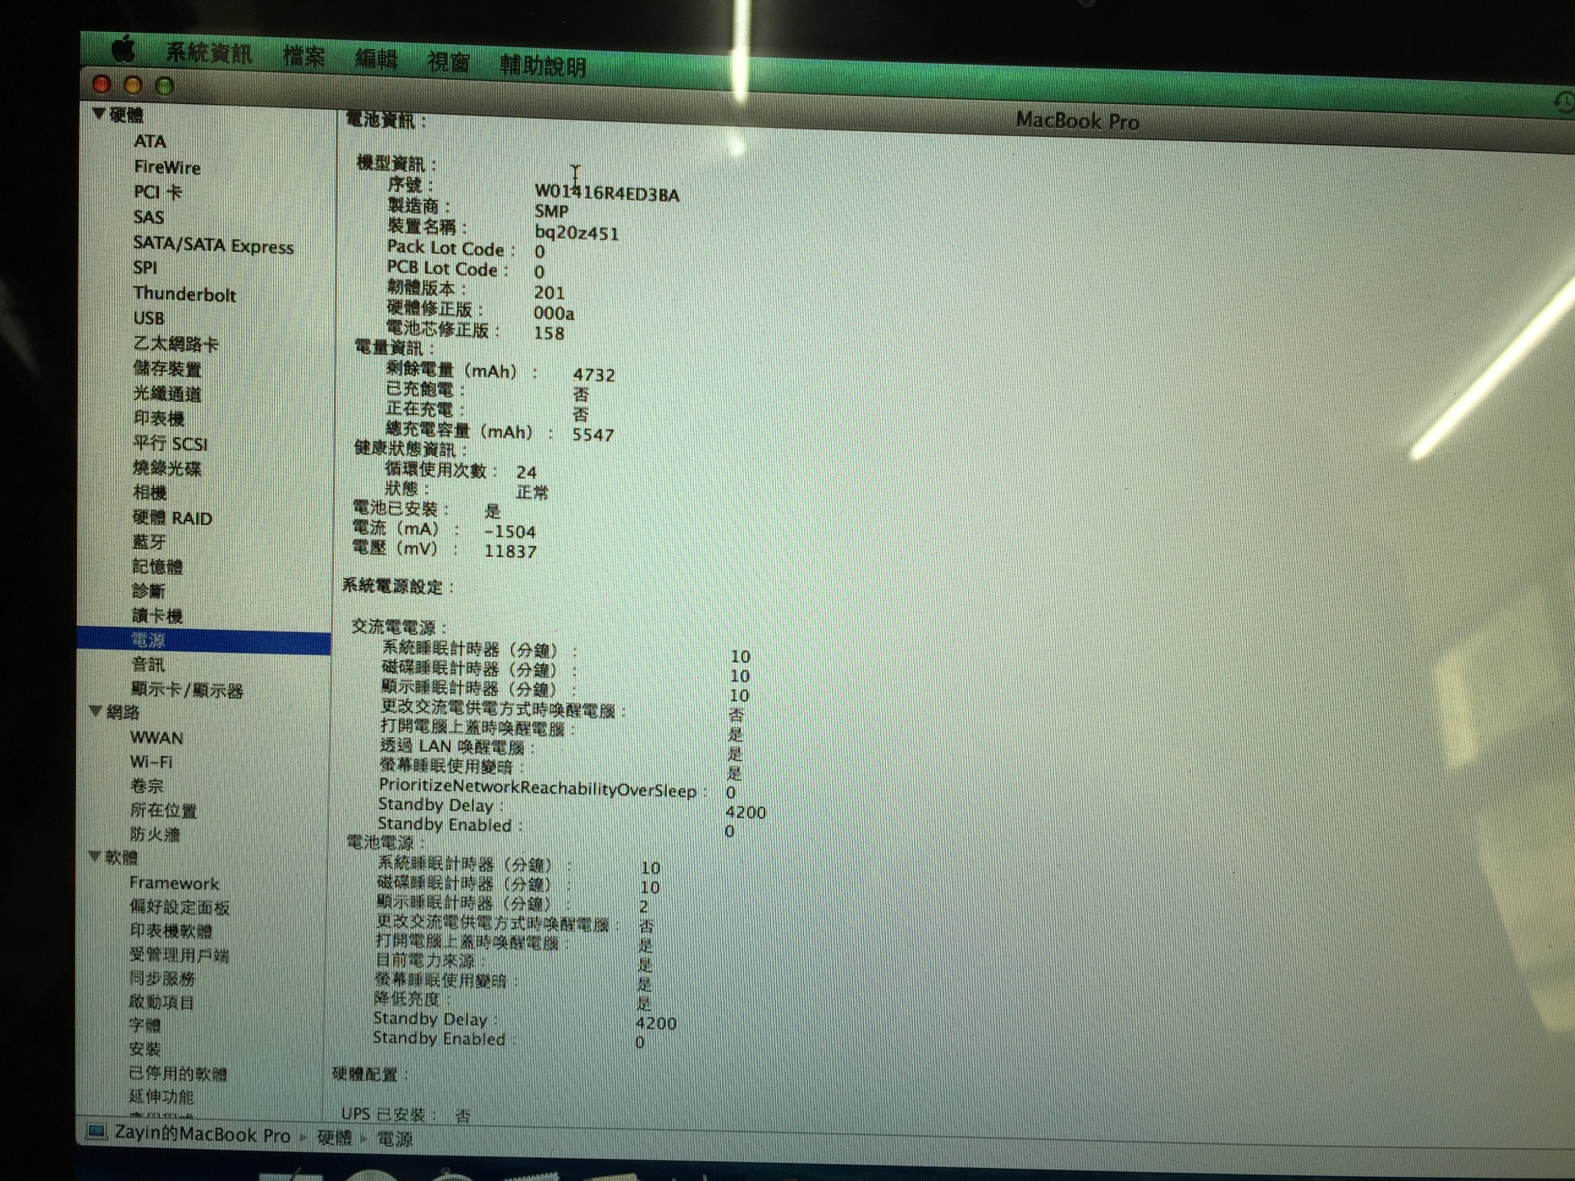Select SATA/SATA Express in the sidebar

coord(213,244)
